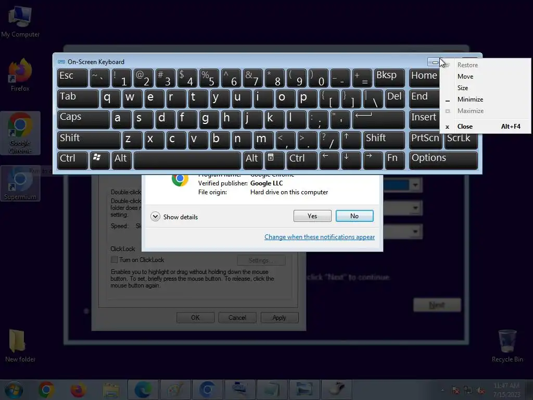Image resolution: width=533 pixels, height=400 pixels.
Task: Open Edge from the taskbar
Action: click(x=143, y=390)
